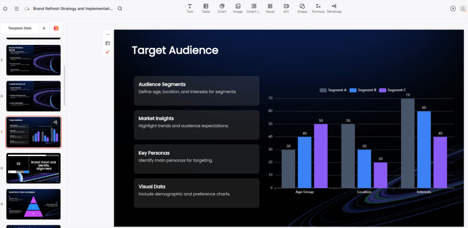Select the Market Insights heading
This screenshot has height=228, width=468.
click(x=156, y=118)
